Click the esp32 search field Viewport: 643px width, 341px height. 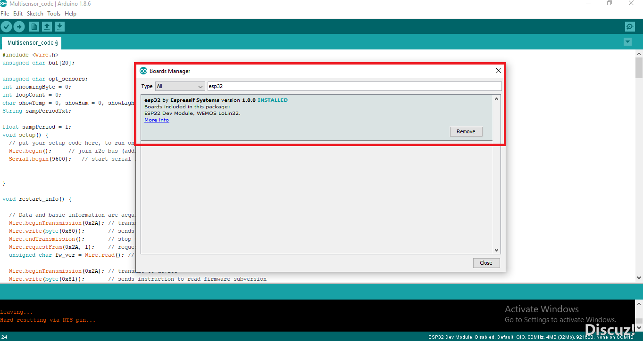pyautogui.click(x=354, y=86)
